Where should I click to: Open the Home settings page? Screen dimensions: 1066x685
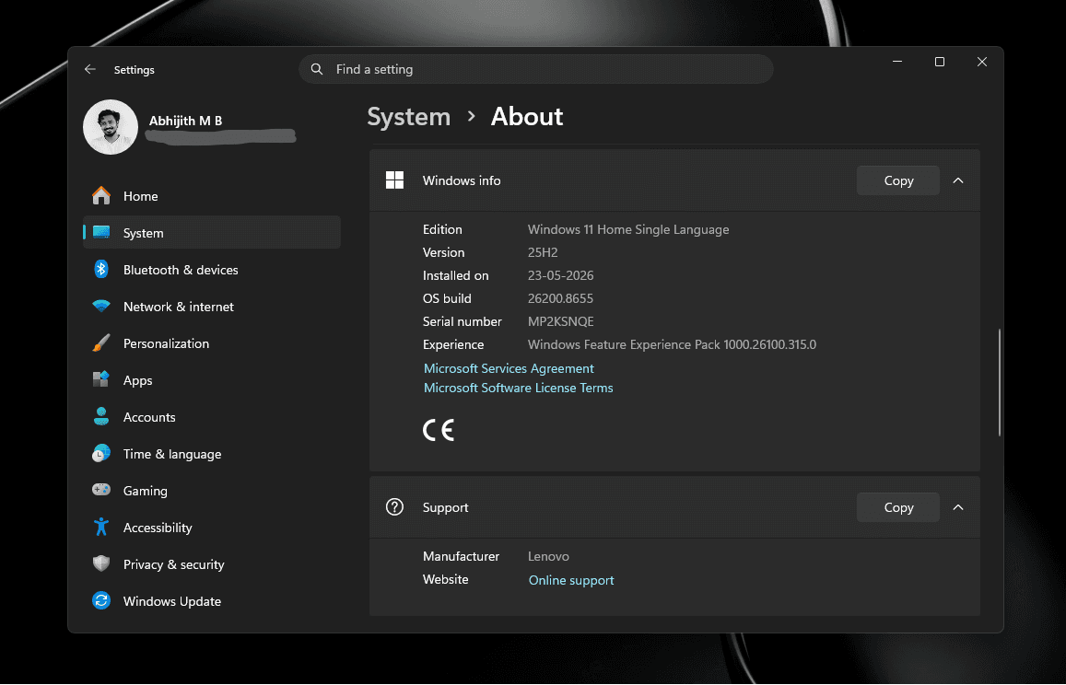point(211,196)
